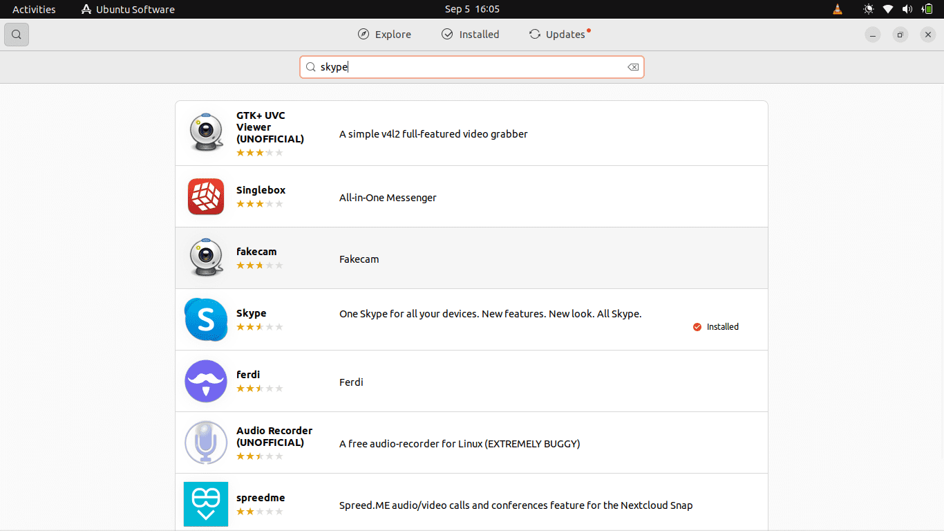Open the Activities overview

[x=34, y=9]
